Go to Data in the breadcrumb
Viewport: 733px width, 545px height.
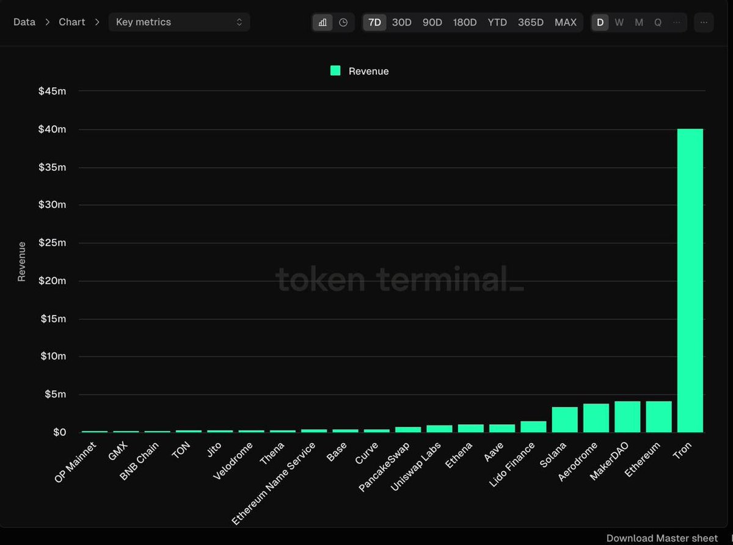coord(24,22)
